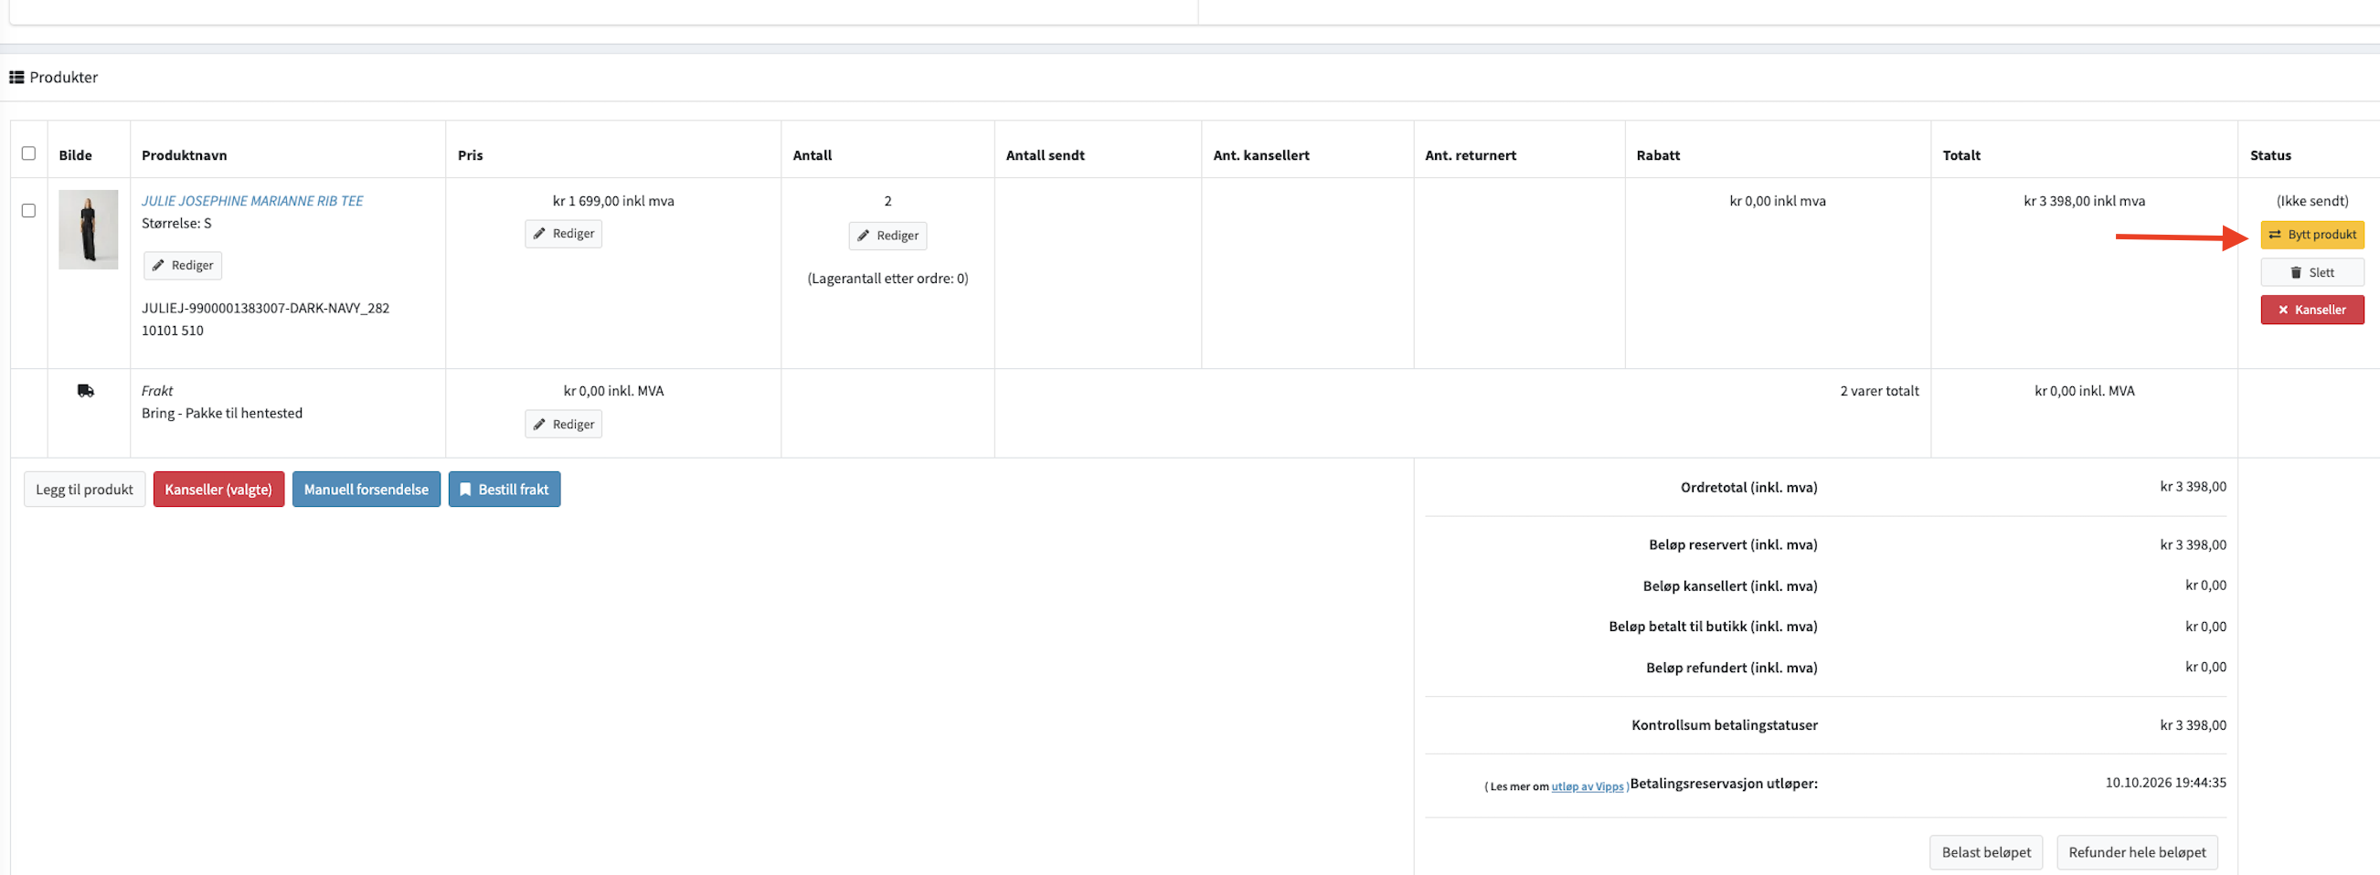
Task: Edit the quantity using Rediger under Antall
Action: tap(887, 236)
